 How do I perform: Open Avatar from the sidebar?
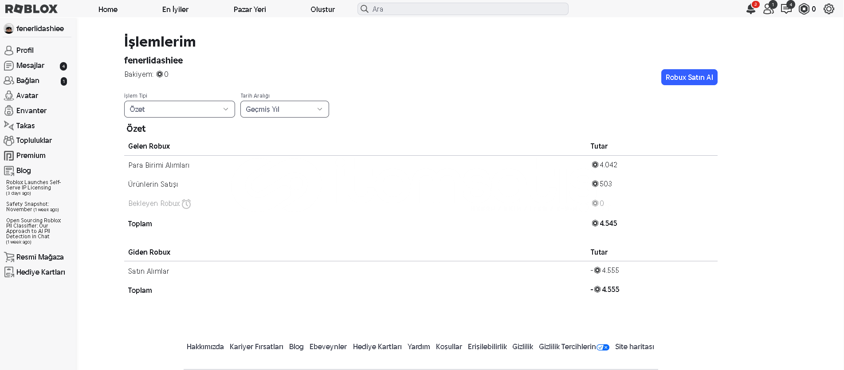click(x=27, y=95)
